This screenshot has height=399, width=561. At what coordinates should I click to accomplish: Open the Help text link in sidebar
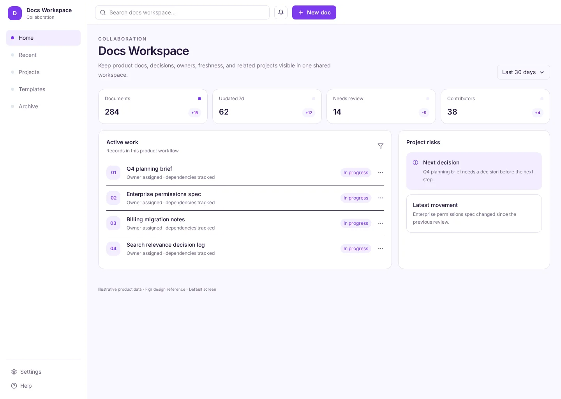[x=26, y=386]
